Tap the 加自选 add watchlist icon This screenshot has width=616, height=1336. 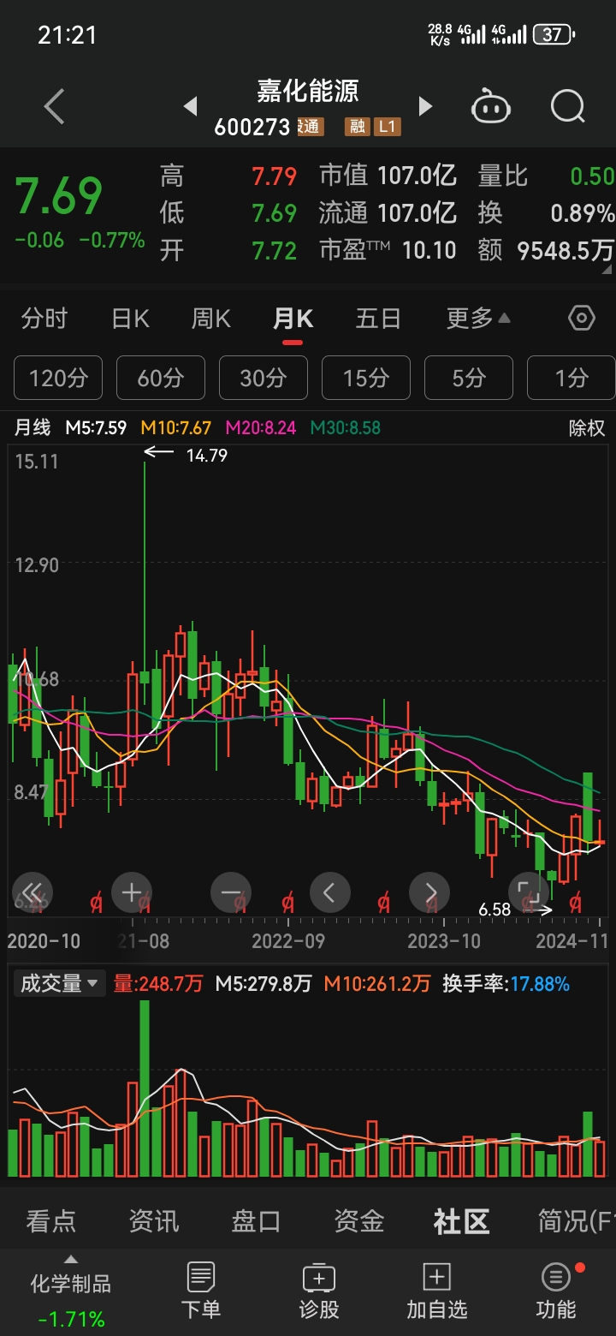pyautogui.click(x=437, y=1278)
